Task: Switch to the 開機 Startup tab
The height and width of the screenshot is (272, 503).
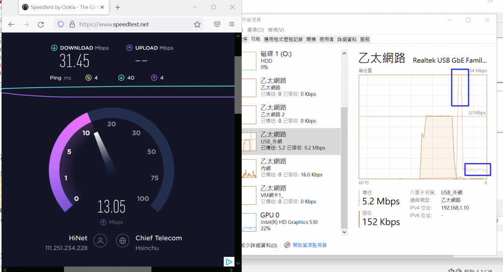Action: tap(311, 39)
